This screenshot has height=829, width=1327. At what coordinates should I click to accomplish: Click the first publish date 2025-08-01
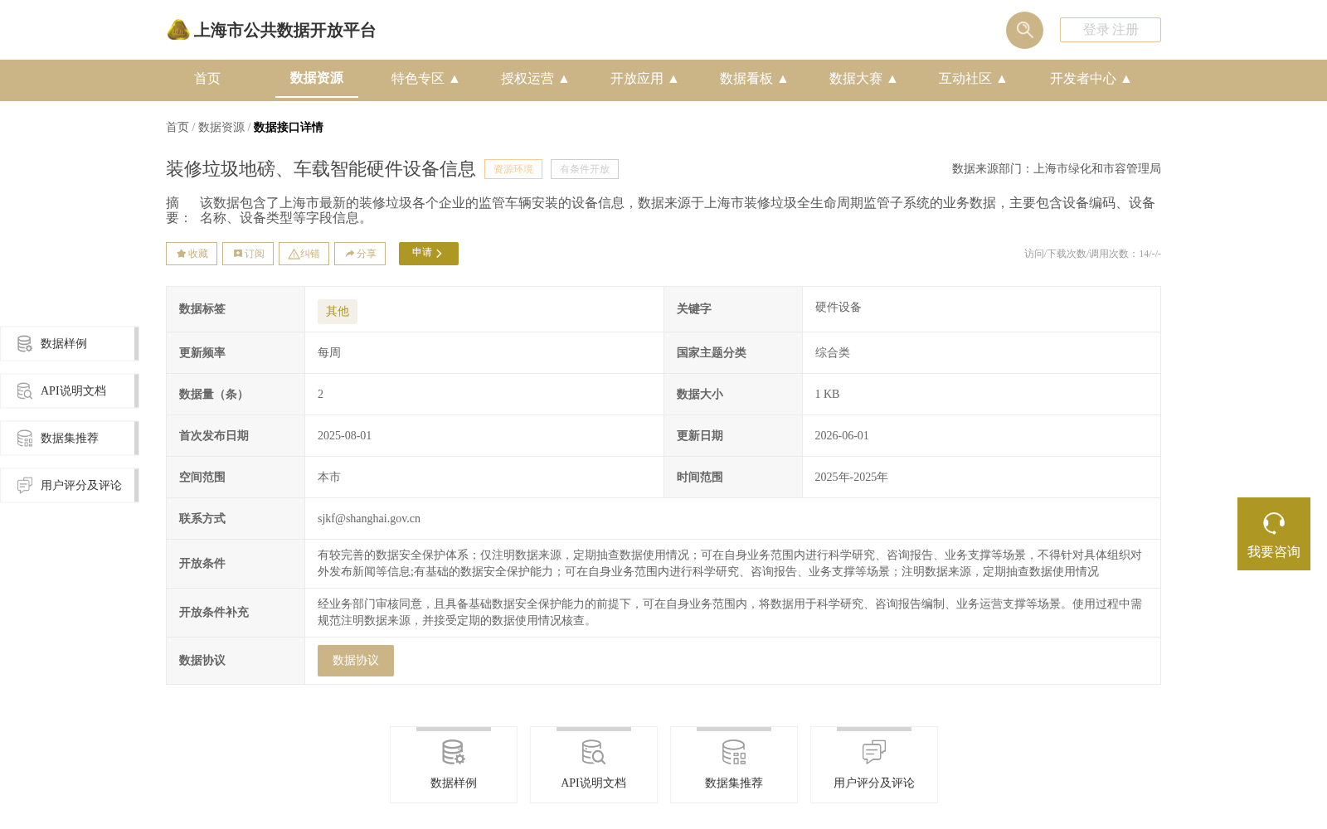[x=345, y=436]
